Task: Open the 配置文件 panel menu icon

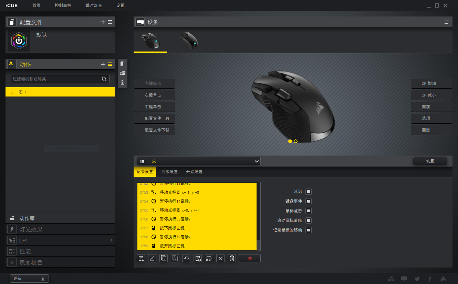Action: click(x=110, y=22)
